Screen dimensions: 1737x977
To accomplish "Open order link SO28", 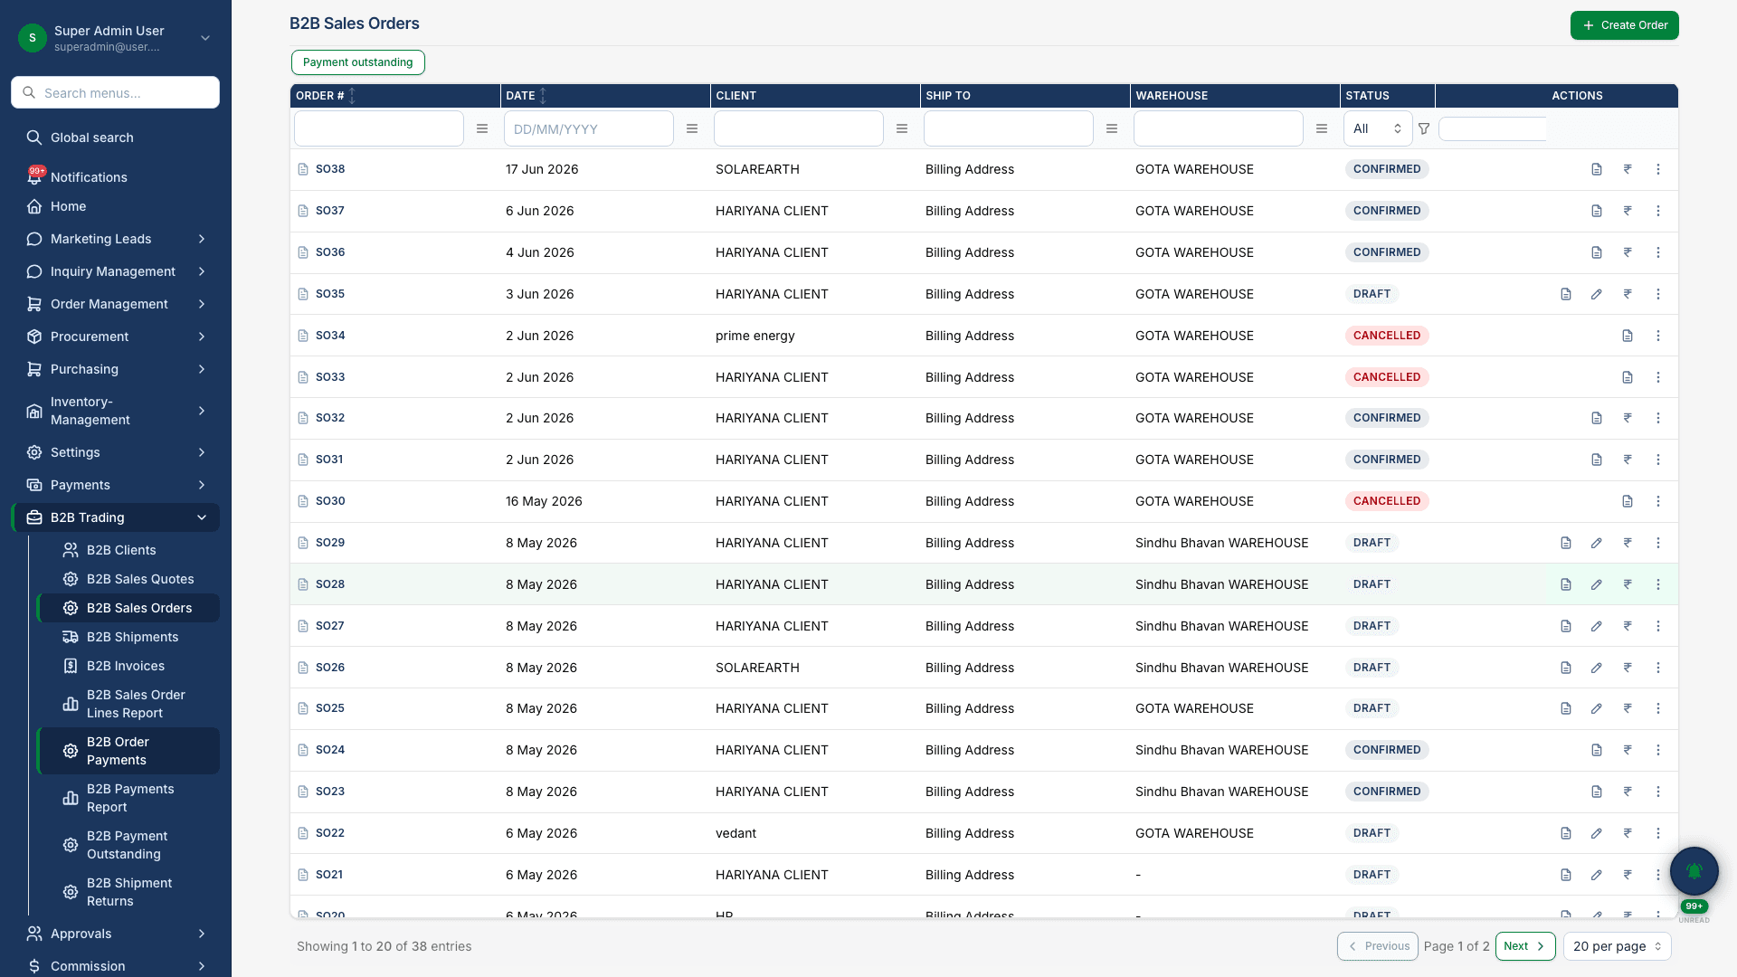I will (x=330, y=584).
